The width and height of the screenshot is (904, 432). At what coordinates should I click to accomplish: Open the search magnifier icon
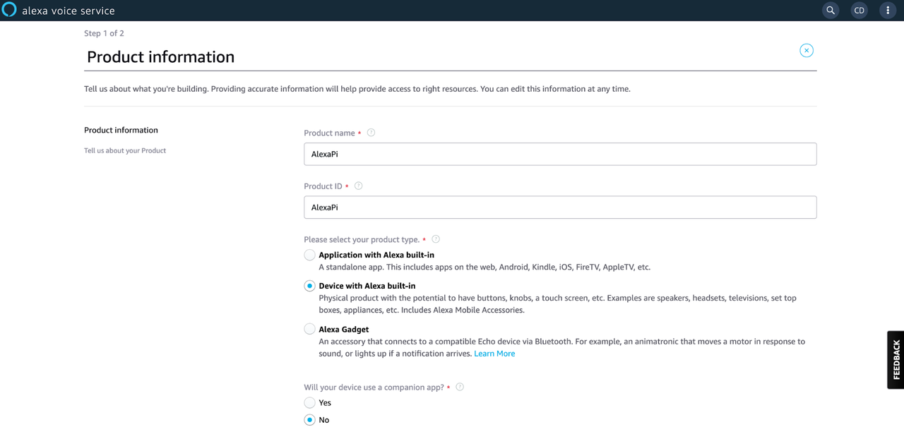(831, 11)
